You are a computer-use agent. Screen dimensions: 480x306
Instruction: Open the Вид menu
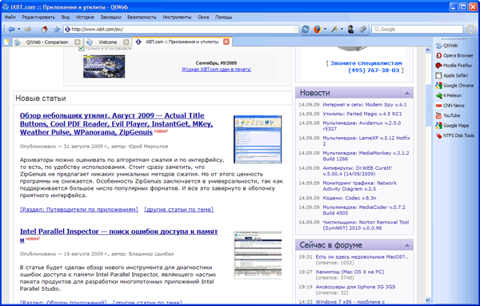point(66,17)
